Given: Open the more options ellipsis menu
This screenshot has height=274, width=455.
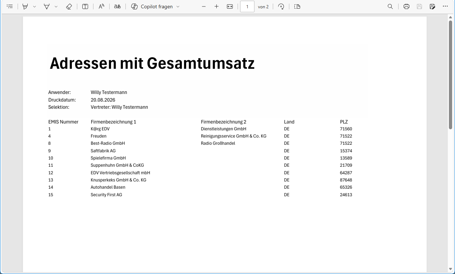Looking at the screenshot, I should point(445,6).
